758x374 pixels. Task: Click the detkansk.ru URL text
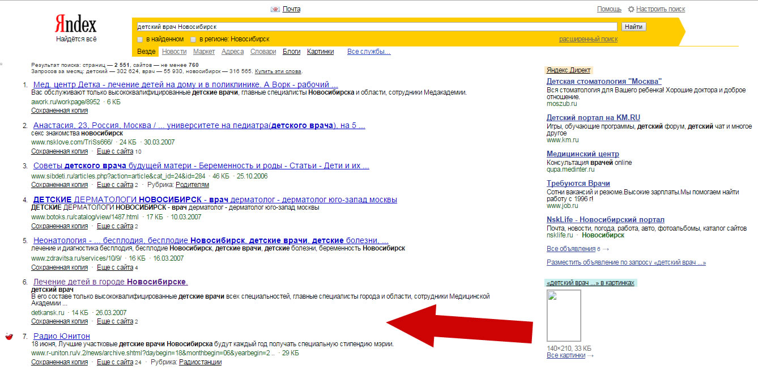[x=48, y=313]
